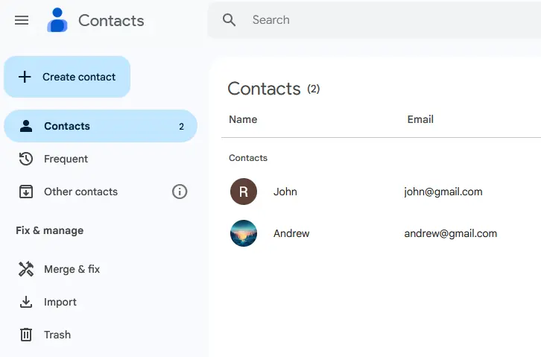This screenshot has height=357, width=541.
Task: Click the Other contacts info icon
Action: (x=180, y=192)
